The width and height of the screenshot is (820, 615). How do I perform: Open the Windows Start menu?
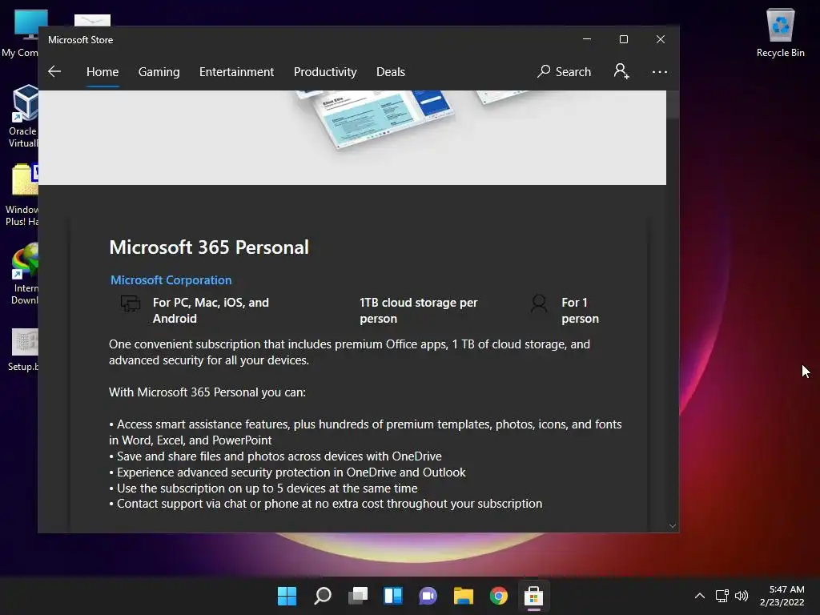tap(287, 596)
